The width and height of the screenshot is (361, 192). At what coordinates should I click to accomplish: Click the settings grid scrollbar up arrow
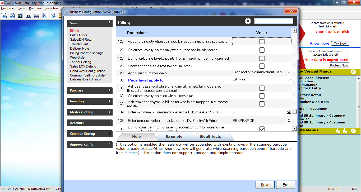click(x=294, y=31)
